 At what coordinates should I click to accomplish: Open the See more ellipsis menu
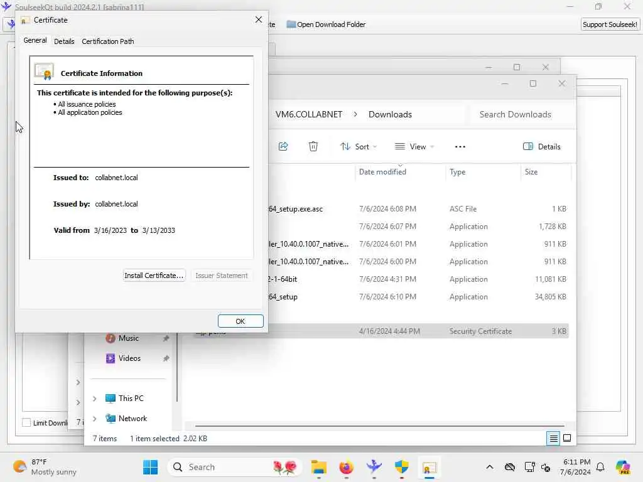pos(460,147)
